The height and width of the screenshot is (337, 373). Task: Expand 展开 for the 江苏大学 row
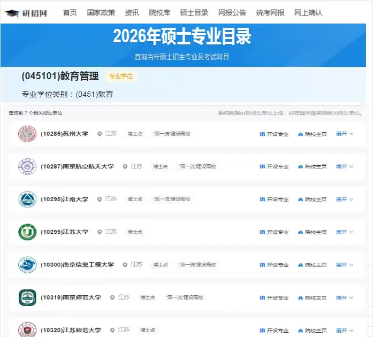click(x=345, y=232)
